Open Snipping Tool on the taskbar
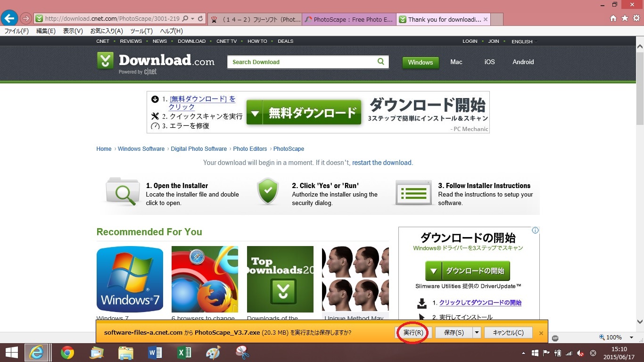644x362 pixels. pyautogui.click(x=243, y=353)
